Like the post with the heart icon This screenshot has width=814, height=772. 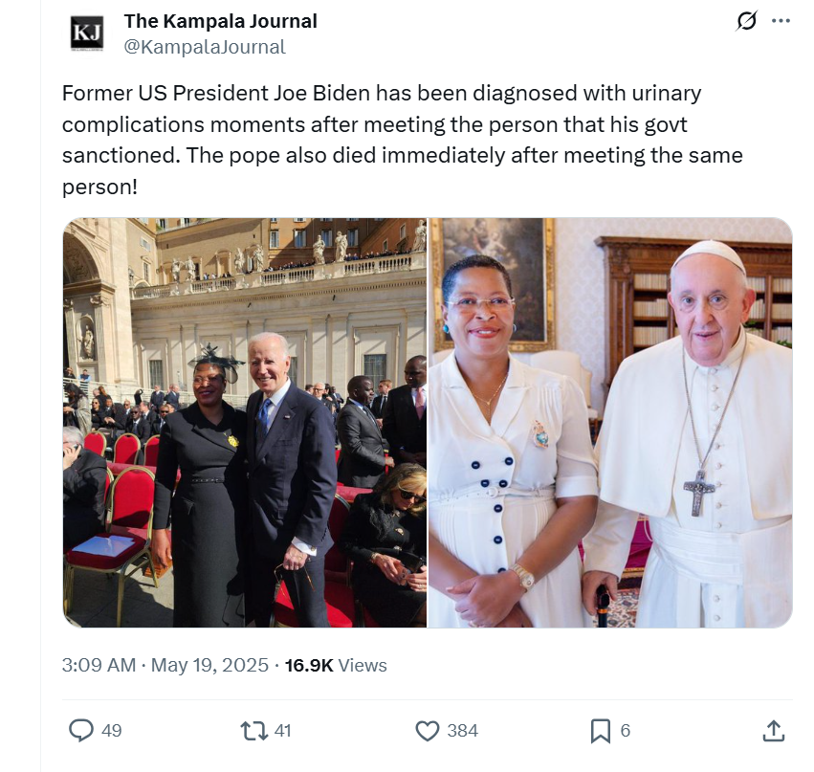coord(427,731)
